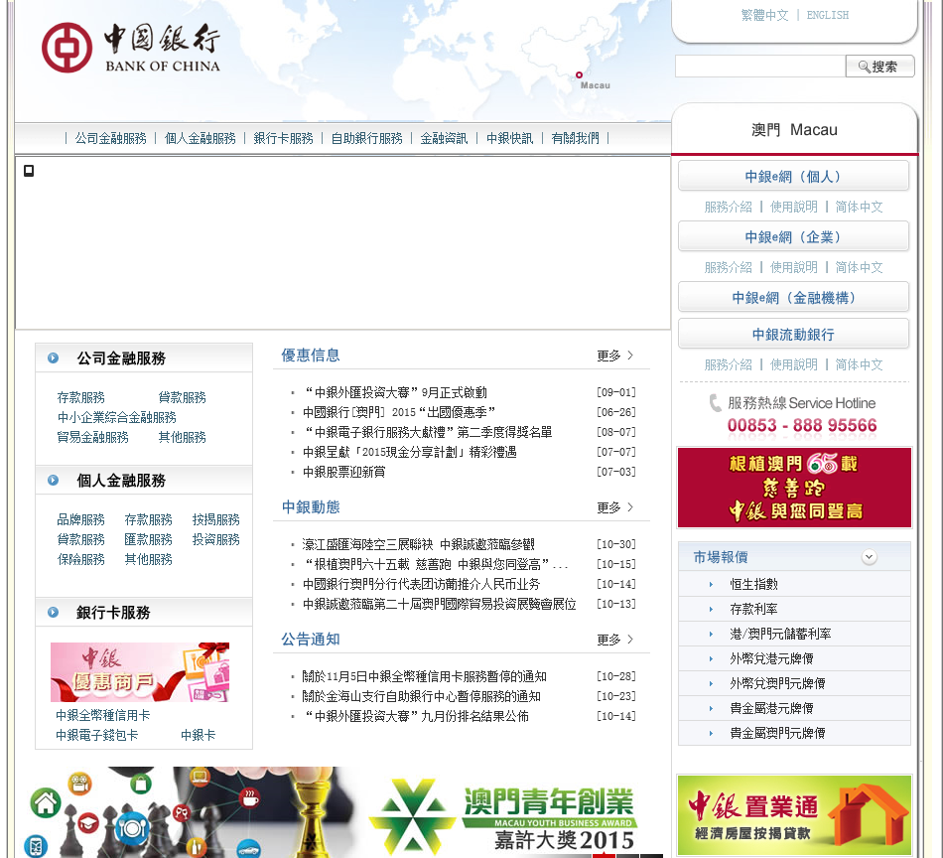This screenshot has width=943, height=858.
Task: Open the 中銀快訊 navigation menu
Action: [509, 138]
